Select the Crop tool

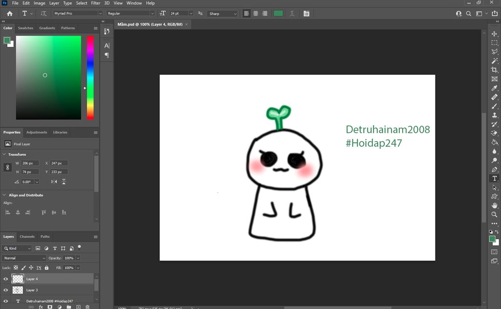point(494,70)
